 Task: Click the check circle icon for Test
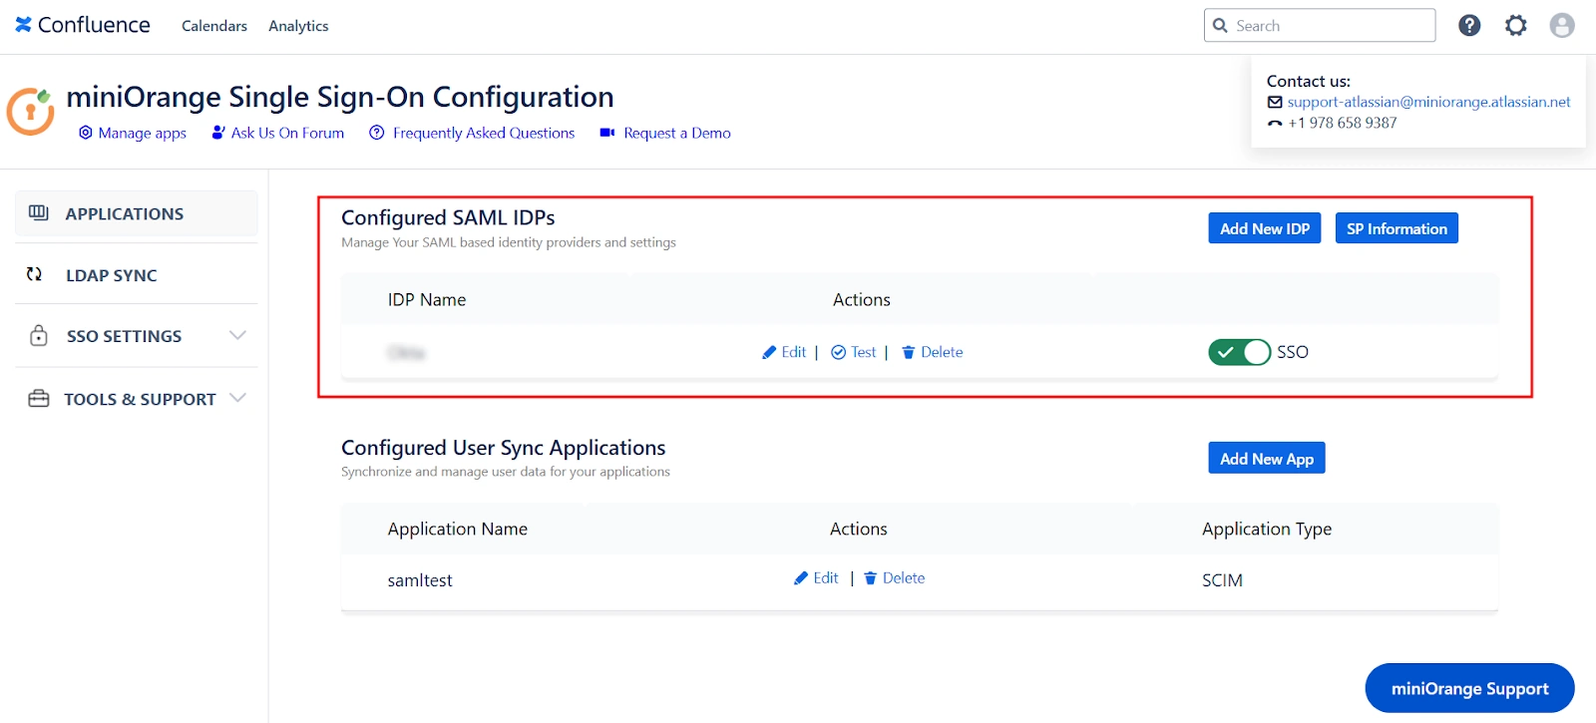[x=839, y=352]
